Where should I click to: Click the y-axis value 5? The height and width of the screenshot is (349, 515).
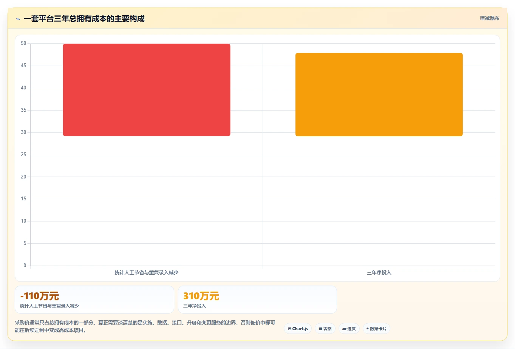pos(25,243)
